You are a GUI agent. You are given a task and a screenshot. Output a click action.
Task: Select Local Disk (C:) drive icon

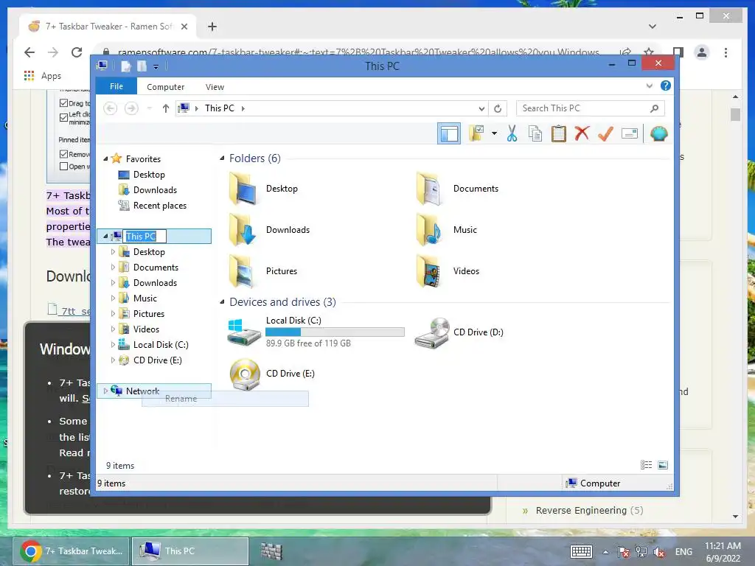(x=243, y=332)
